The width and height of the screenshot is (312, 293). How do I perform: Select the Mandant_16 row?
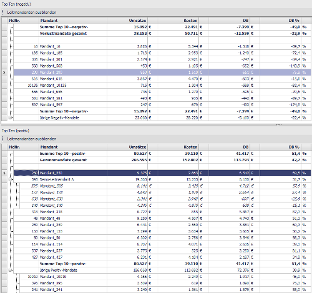162,46
